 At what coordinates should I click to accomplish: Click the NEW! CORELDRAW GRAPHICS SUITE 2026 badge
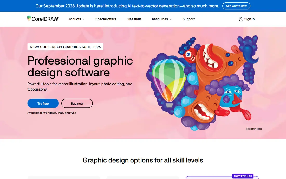pos(65,47)
